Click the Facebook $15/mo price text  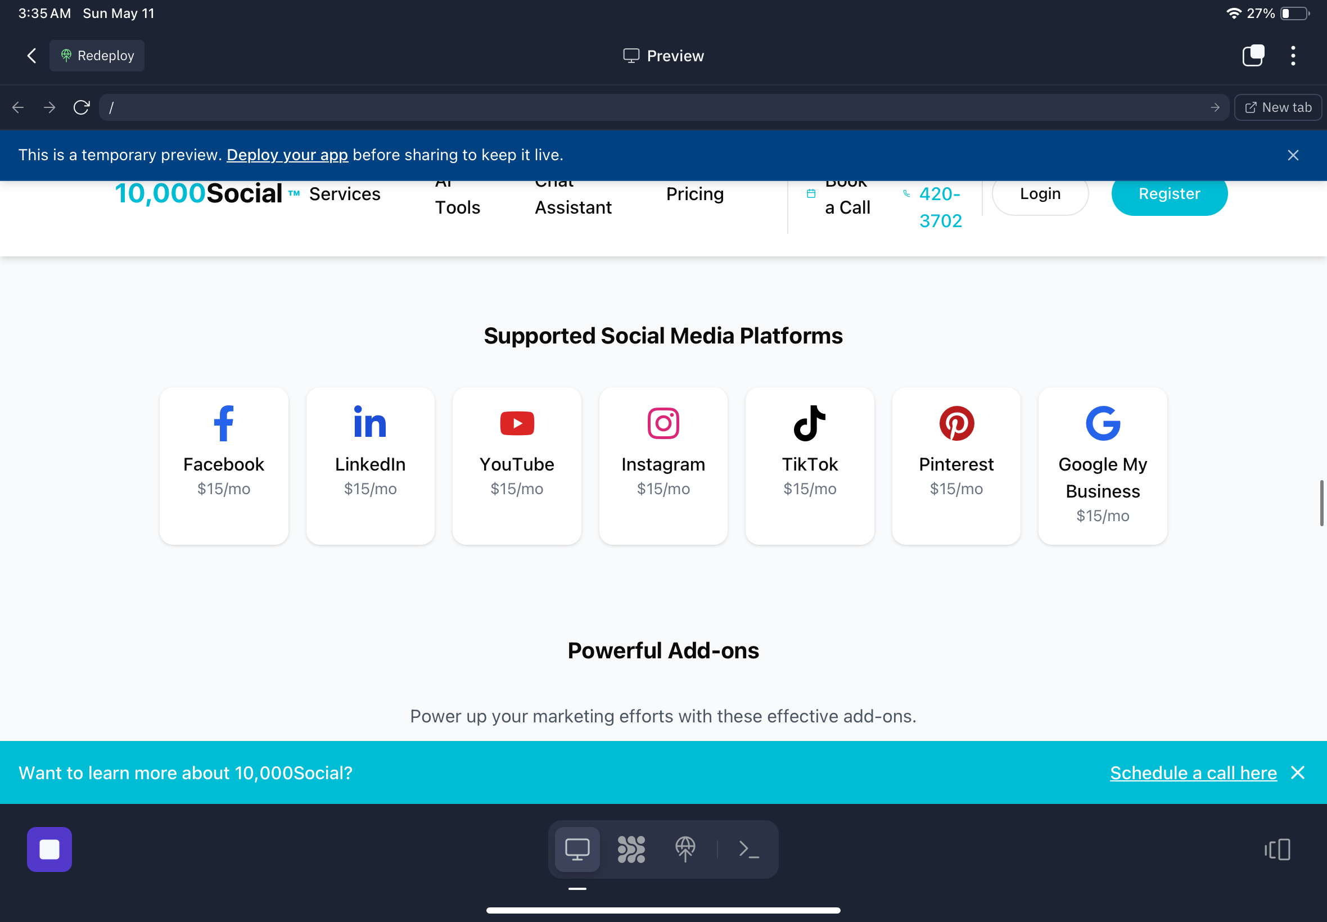point(224,489)
